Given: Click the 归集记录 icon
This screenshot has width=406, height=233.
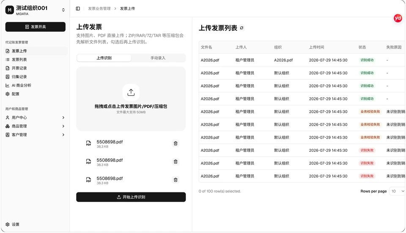Looking at the screenshot, I should [x=8, y=77].
